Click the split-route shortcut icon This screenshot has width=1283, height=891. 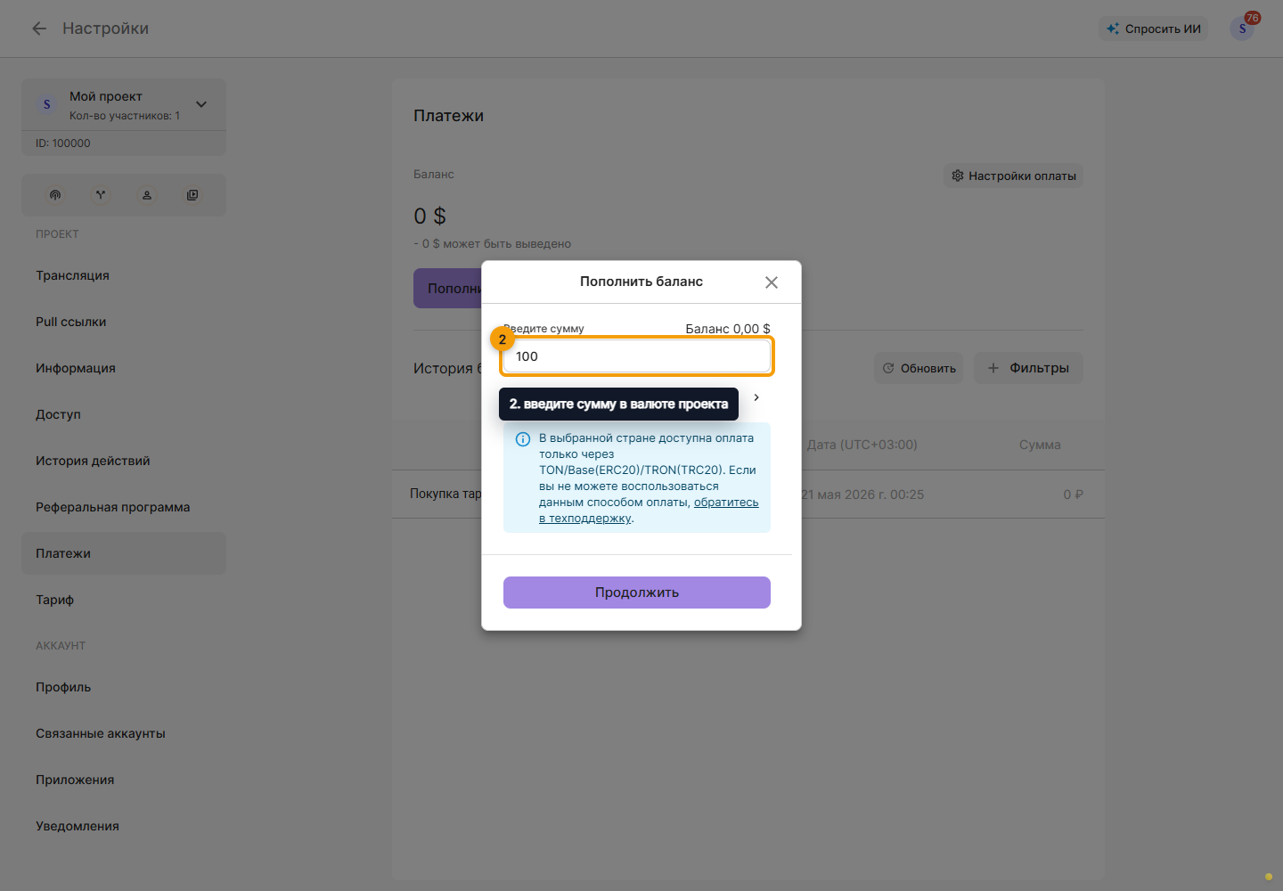pos(101,195)
